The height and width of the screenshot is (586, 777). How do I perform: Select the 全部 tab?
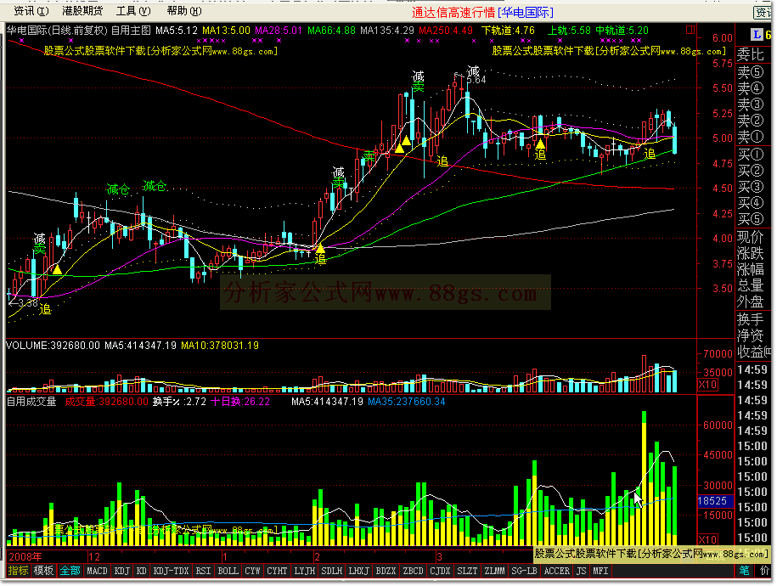point(70,571)
